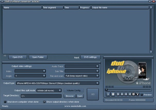The height and width of the screenshot is (110, 156).
Task: Open the Audio Track dropdown
Action: pos(97,66)
